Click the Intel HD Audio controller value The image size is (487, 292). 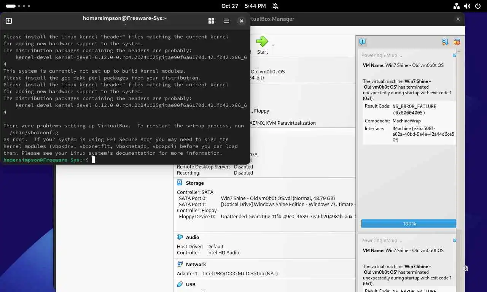(223, 253)
